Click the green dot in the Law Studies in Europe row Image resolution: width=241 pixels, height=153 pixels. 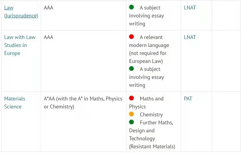pyautogui.click(x=131, y=69)
